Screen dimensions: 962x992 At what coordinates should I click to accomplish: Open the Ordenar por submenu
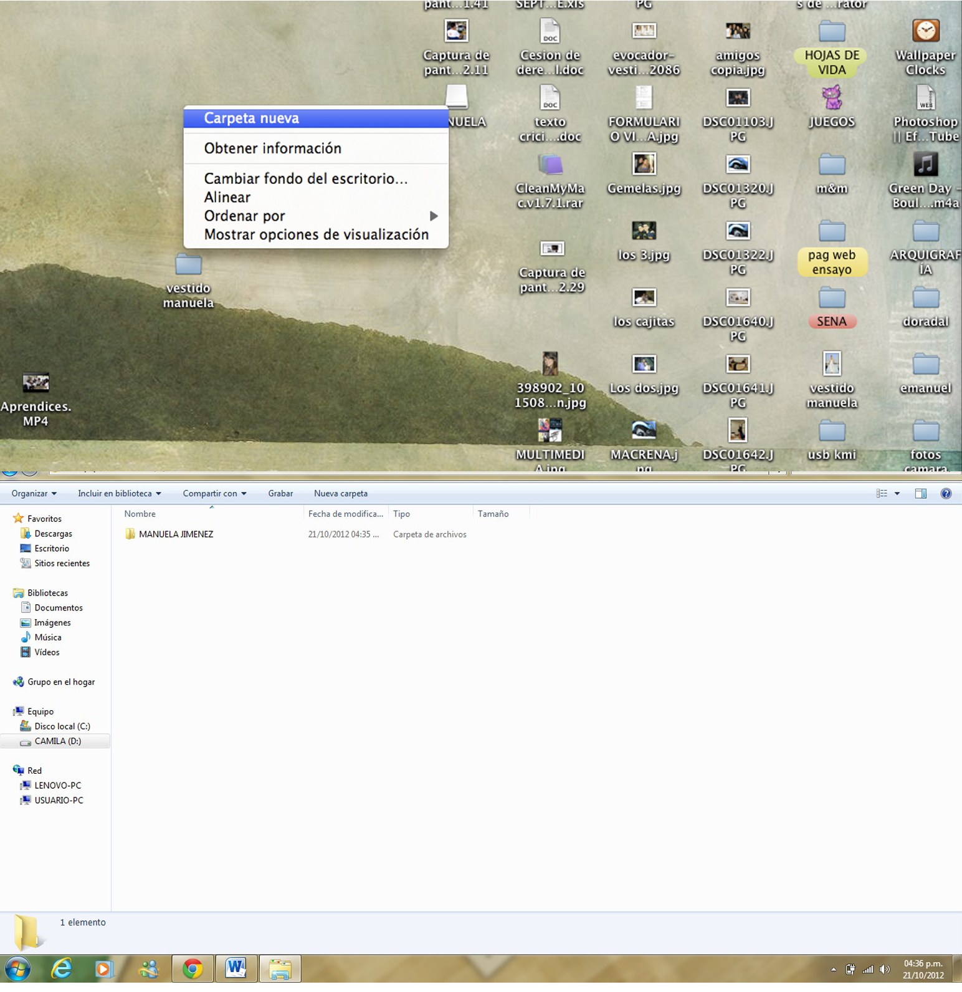click(x=245, y=216)
